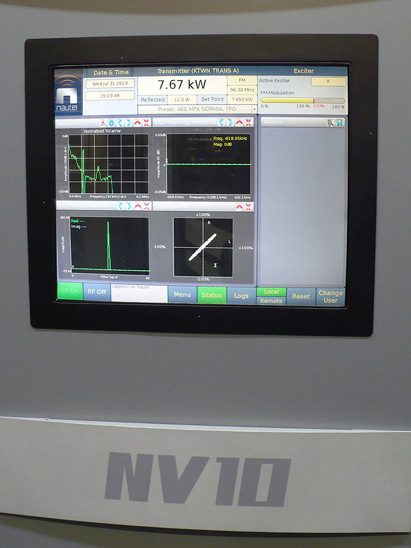This screenshot has height=548, width=411.
Task: Click the blue round icon in Spectrum panel
Action: [x=111, y=123]
